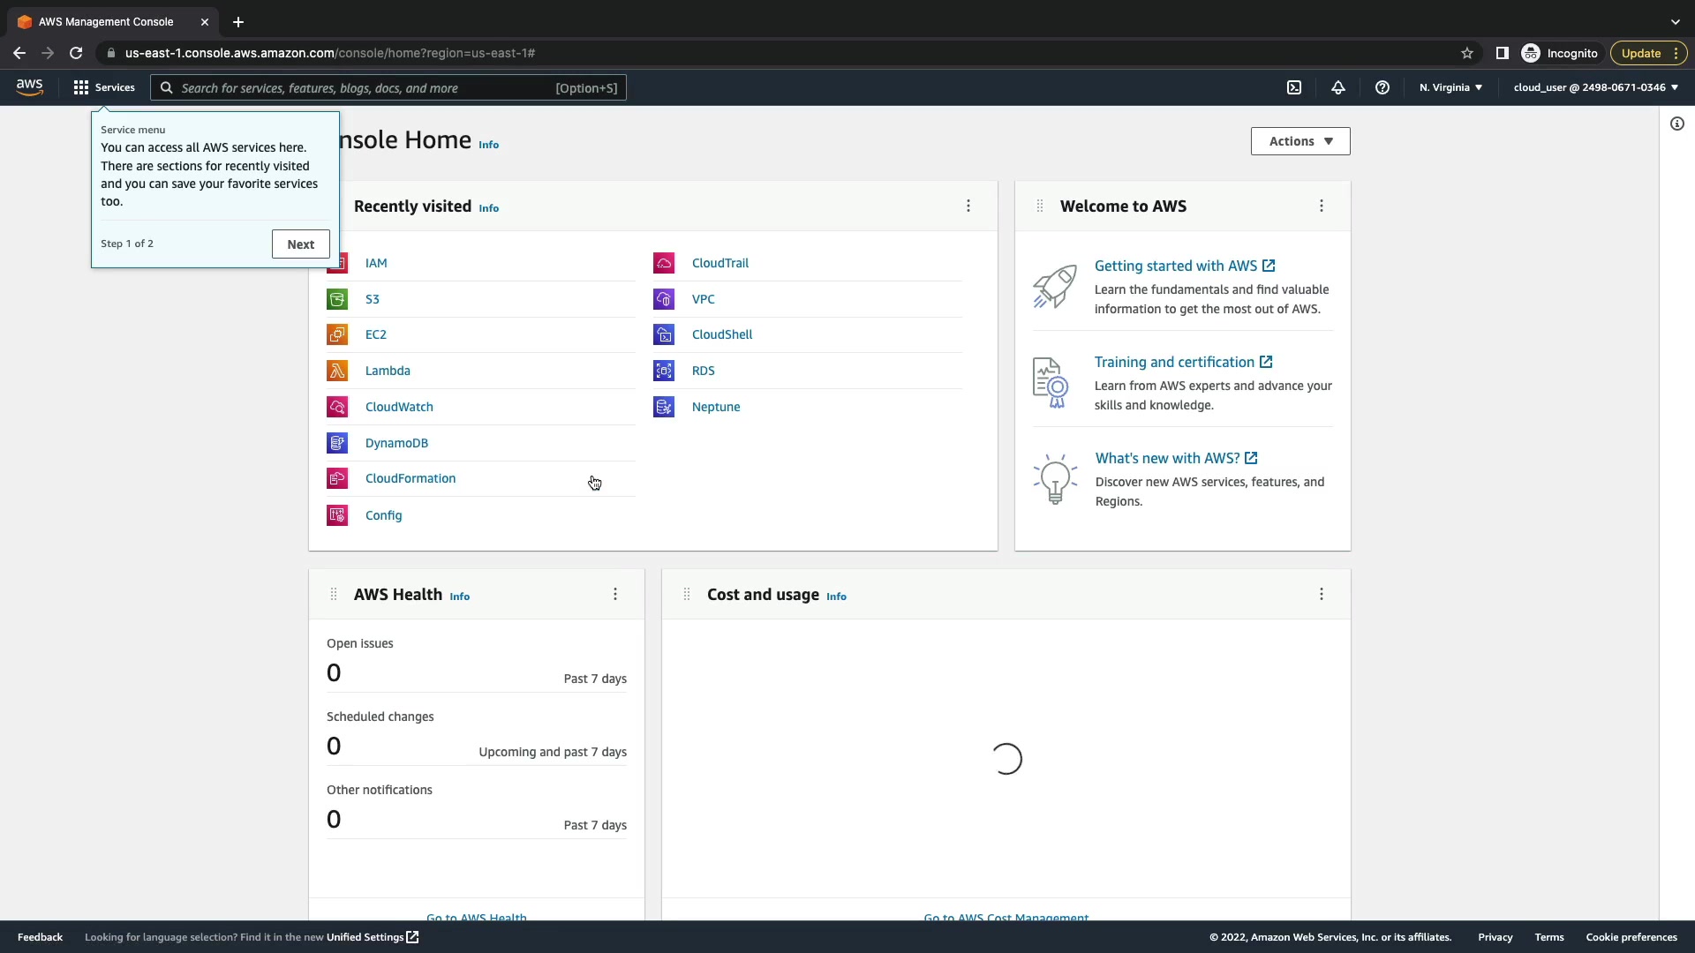Click Next in the Service menu tooltip
The width and height of the screenshot is (1695, 953).
[300, 244]
